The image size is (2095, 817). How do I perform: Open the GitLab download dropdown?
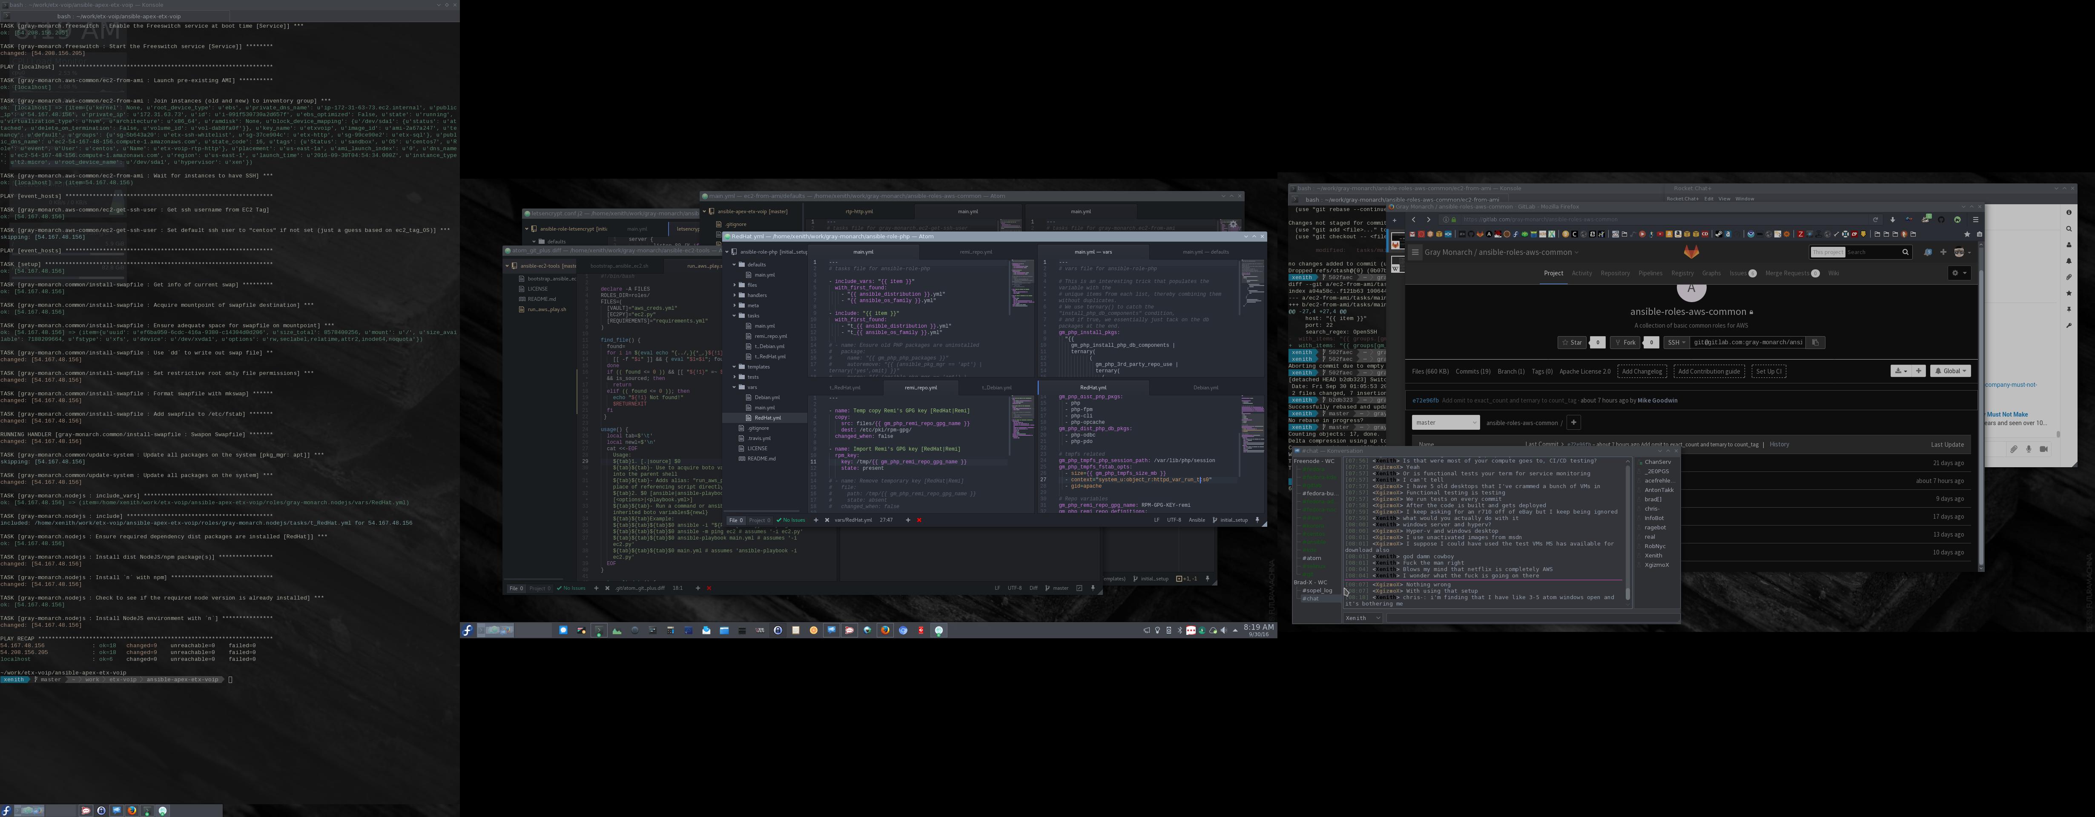click(x=1901, y=371)
